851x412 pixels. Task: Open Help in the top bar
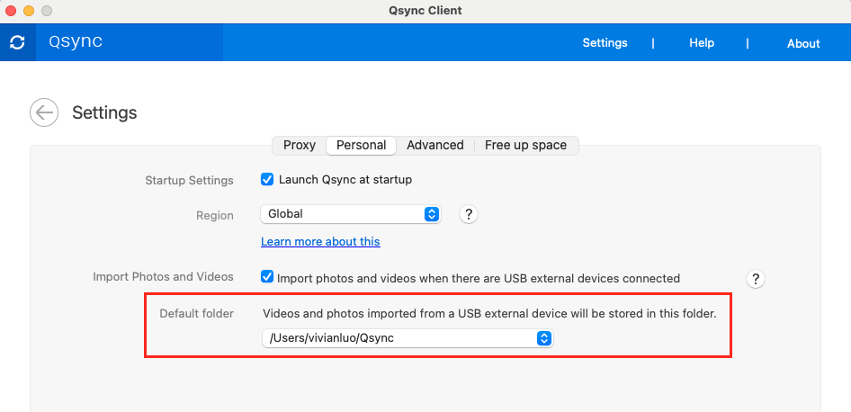tap(702, 42)
